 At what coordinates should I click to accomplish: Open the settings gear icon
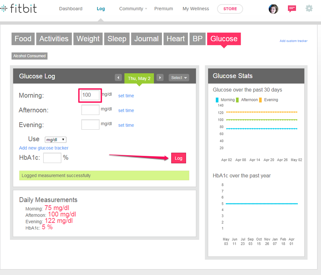click(309, 8)
